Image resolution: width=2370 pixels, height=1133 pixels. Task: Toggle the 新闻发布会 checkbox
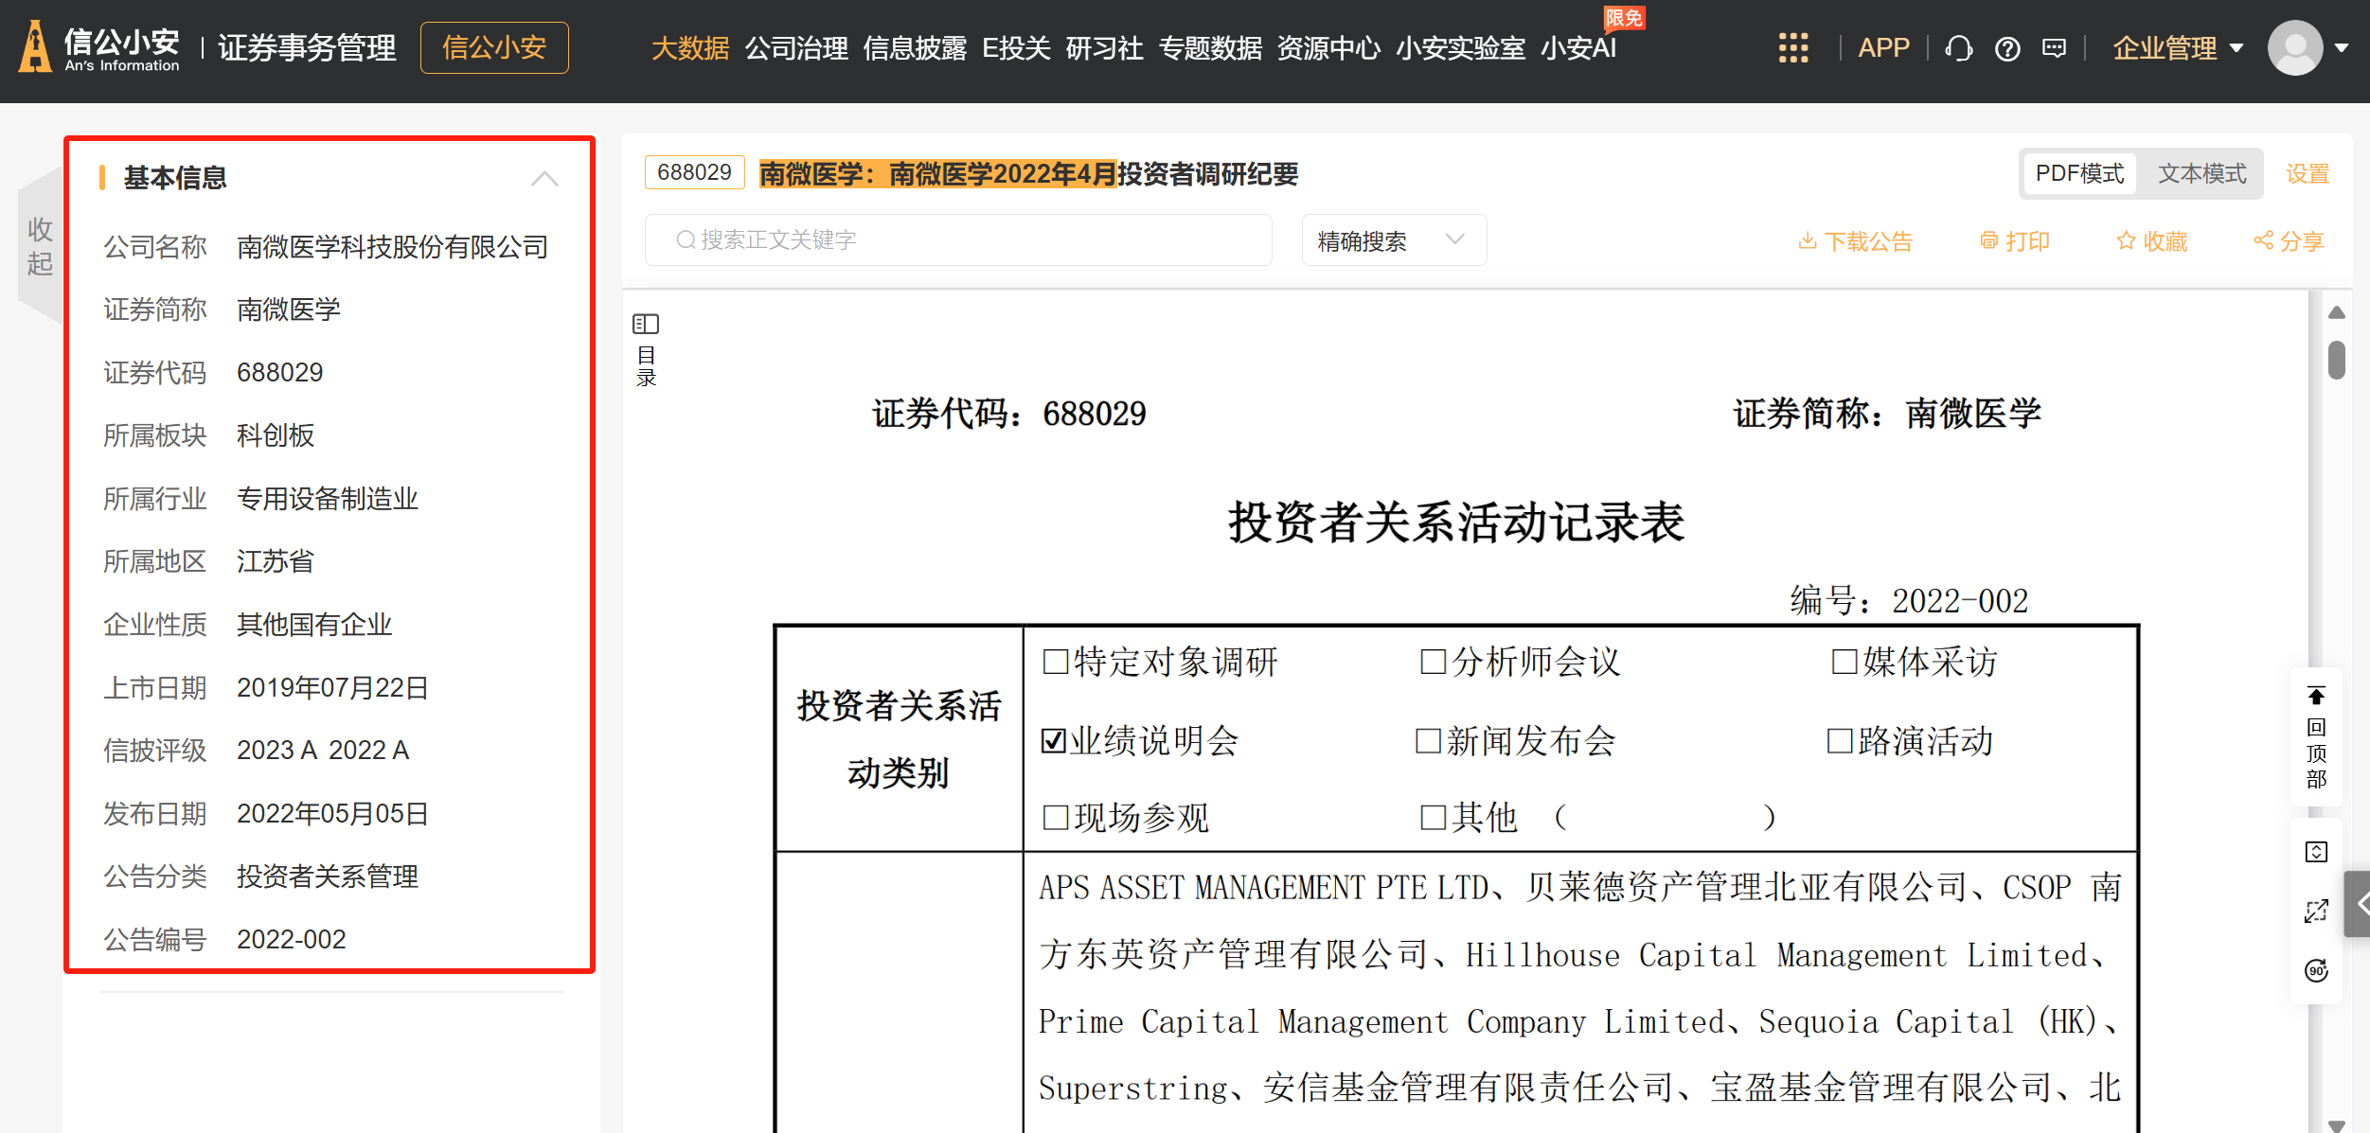point(1428,741)
